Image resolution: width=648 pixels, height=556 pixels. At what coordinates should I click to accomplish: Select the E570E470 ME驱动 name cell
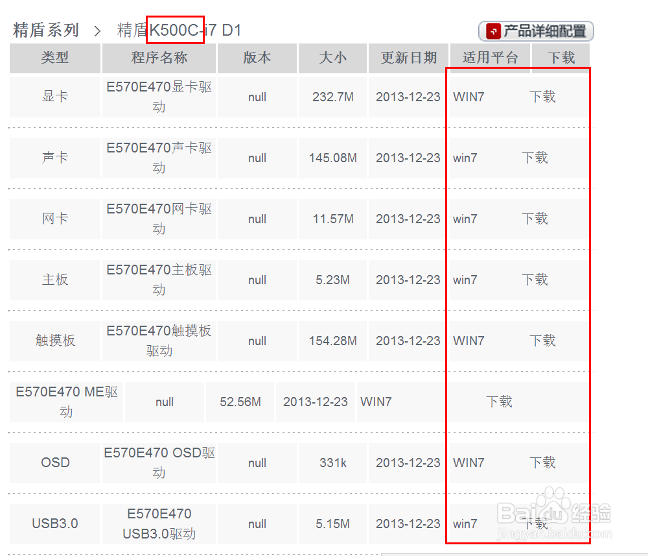click(x=67, y=402)
